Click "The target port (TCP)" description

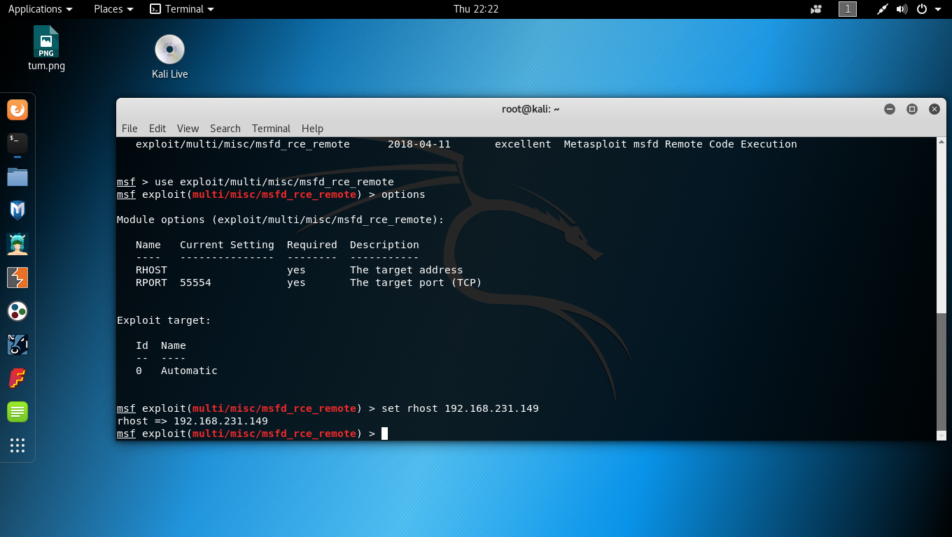click(x=416, y=282)
